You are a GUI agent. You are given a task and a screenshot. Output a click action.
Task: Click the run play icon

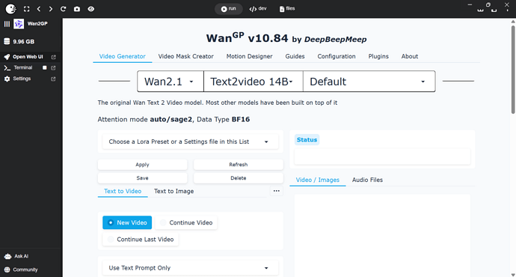[224, 9]
